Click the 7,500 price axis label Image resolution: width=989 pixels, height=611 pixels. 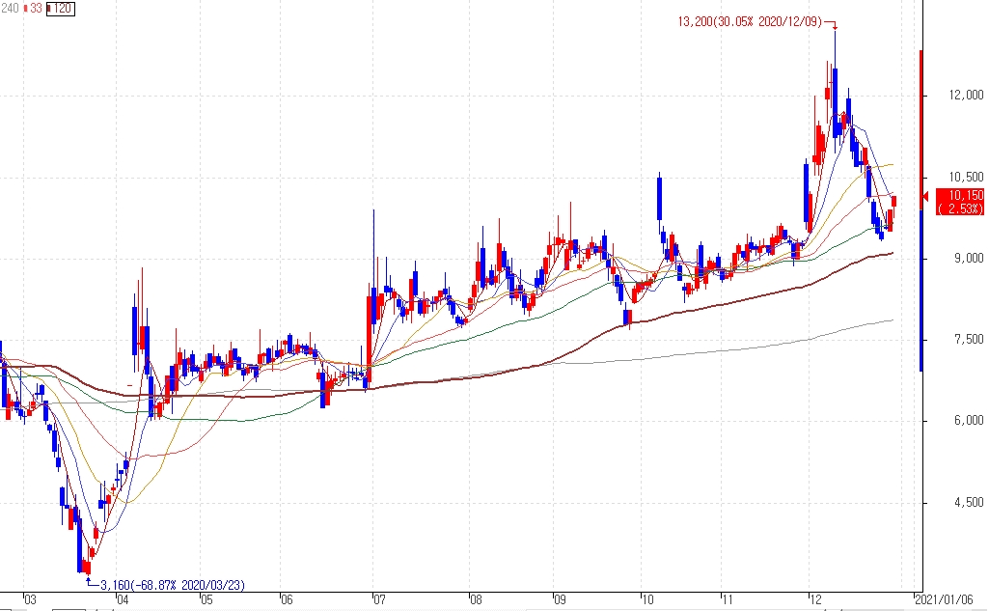pos(968,340)
